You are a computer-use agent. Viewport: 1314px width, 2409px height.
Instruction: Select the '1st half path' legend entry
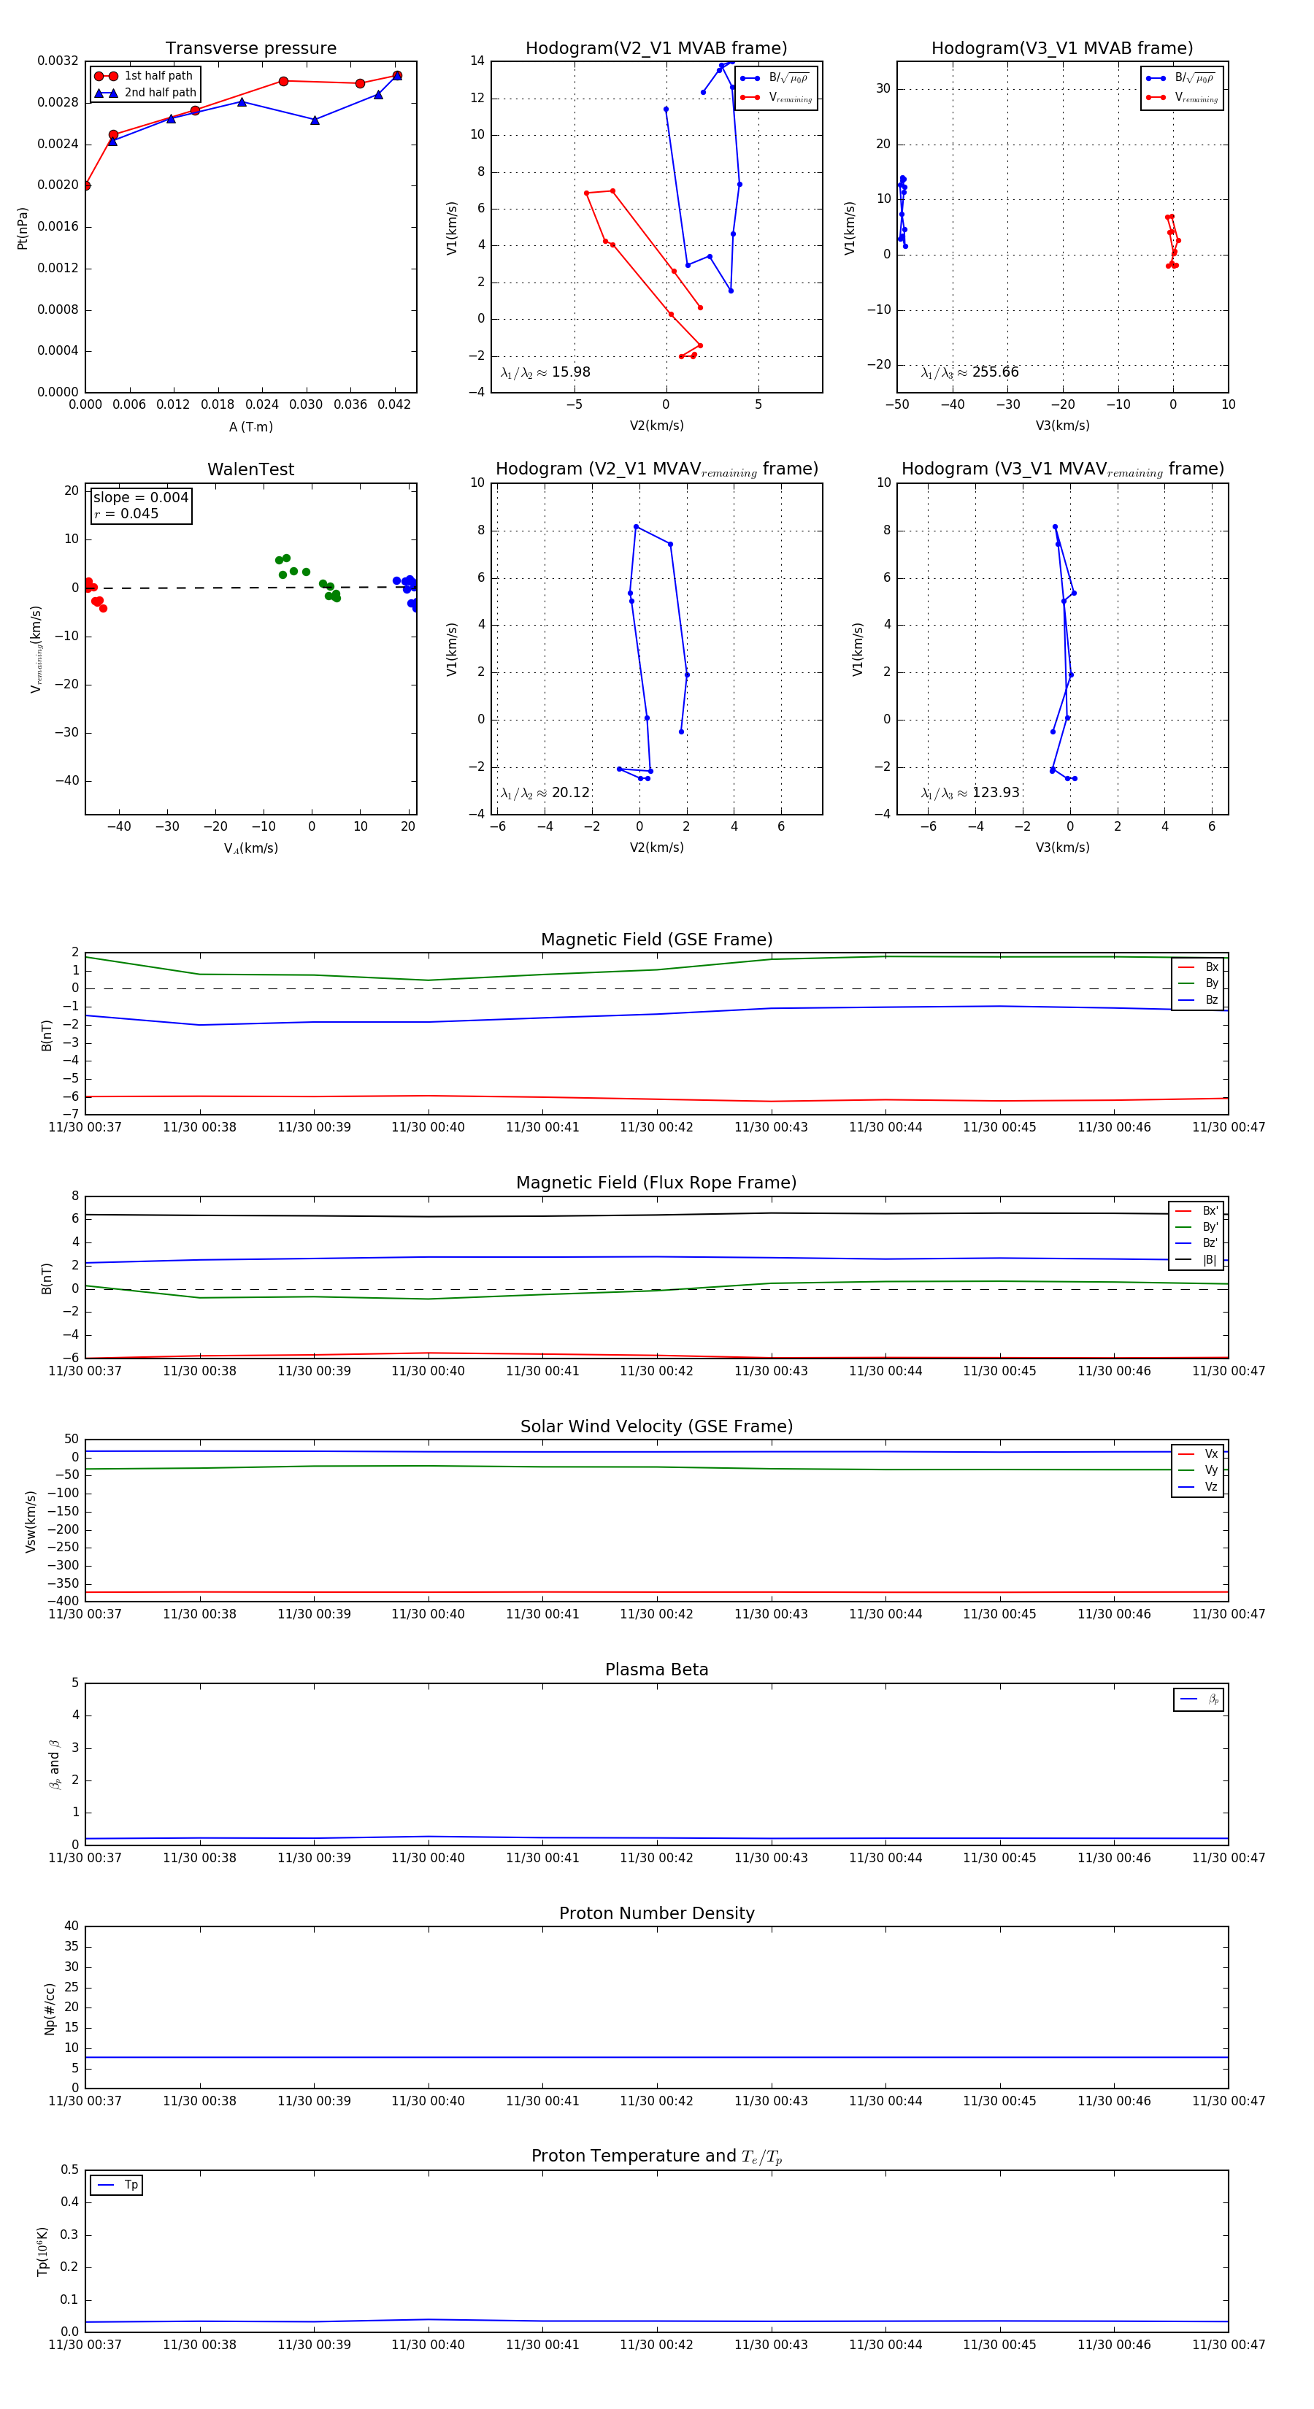pos(144,76)
